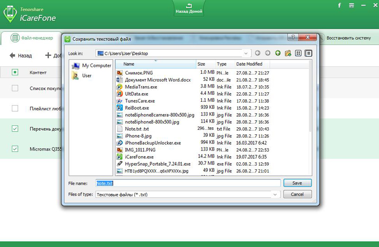Screen dimensions: 379x247
Task: Open the Файл-менеджер tab
Action: coord(32,38)
